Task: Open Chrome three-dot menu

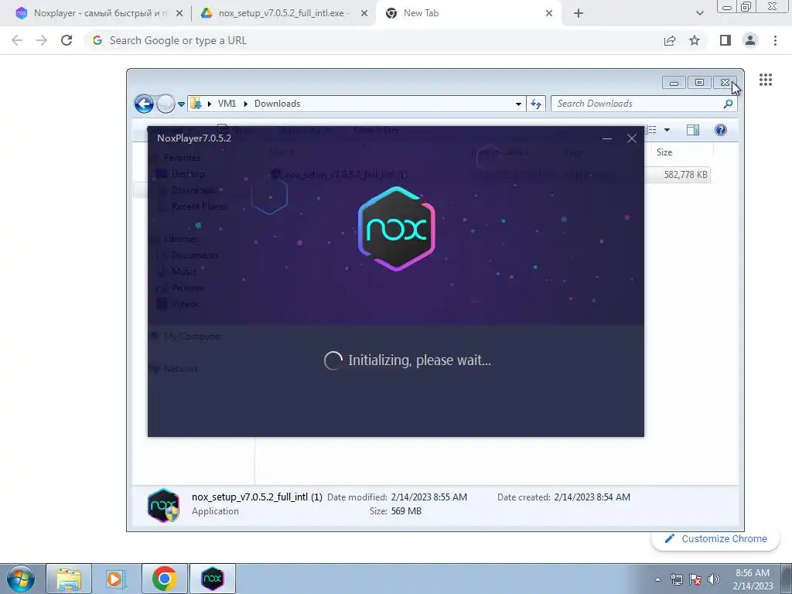Action: click(x=775, y=40)
